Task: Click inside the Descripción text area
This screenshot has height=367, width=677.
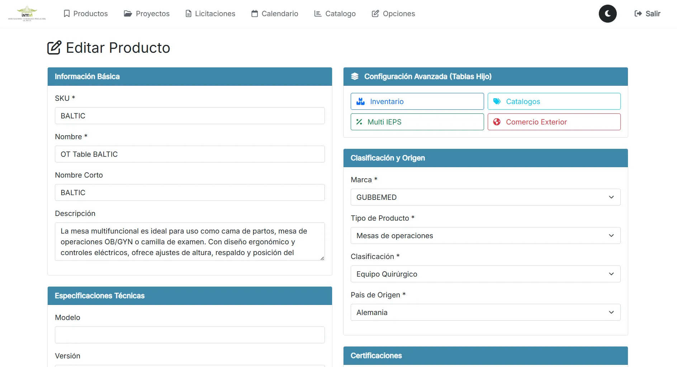Action: pyautogui.click(x=190, y=241)
